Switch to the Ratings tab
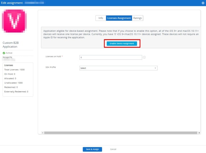The height and width of the screenshot is (153, 206). [x=137, y=18]
